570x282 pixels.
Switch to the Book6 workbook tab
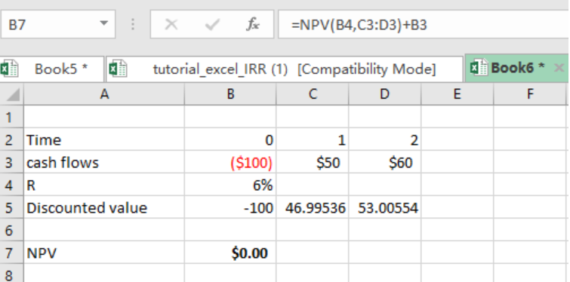coord(517,68)
